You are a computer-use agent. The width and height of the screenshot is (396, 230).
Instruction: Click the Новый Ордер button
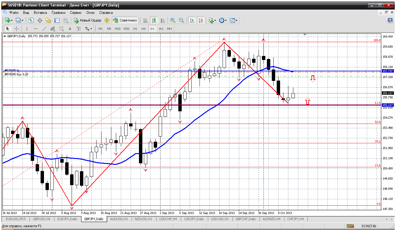[88, 20]
